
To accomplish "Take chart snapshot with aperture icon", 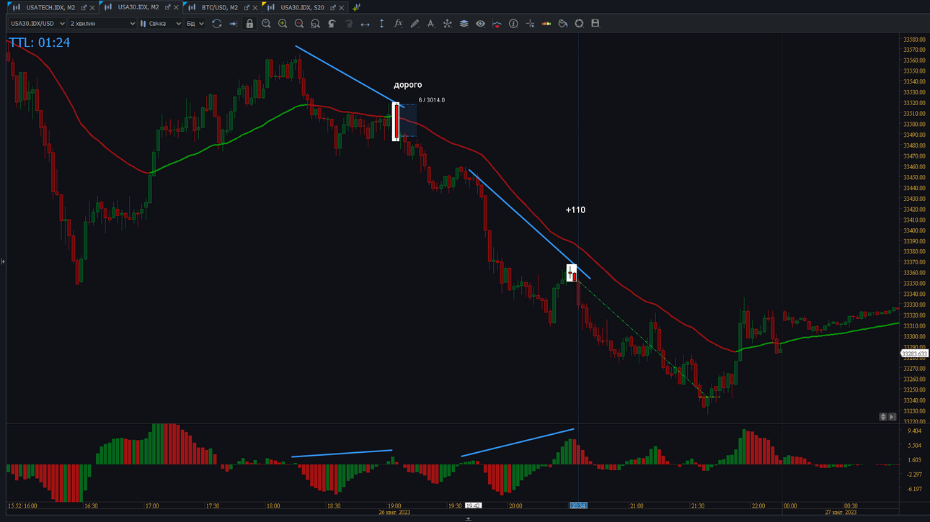I will pos(579,24).
